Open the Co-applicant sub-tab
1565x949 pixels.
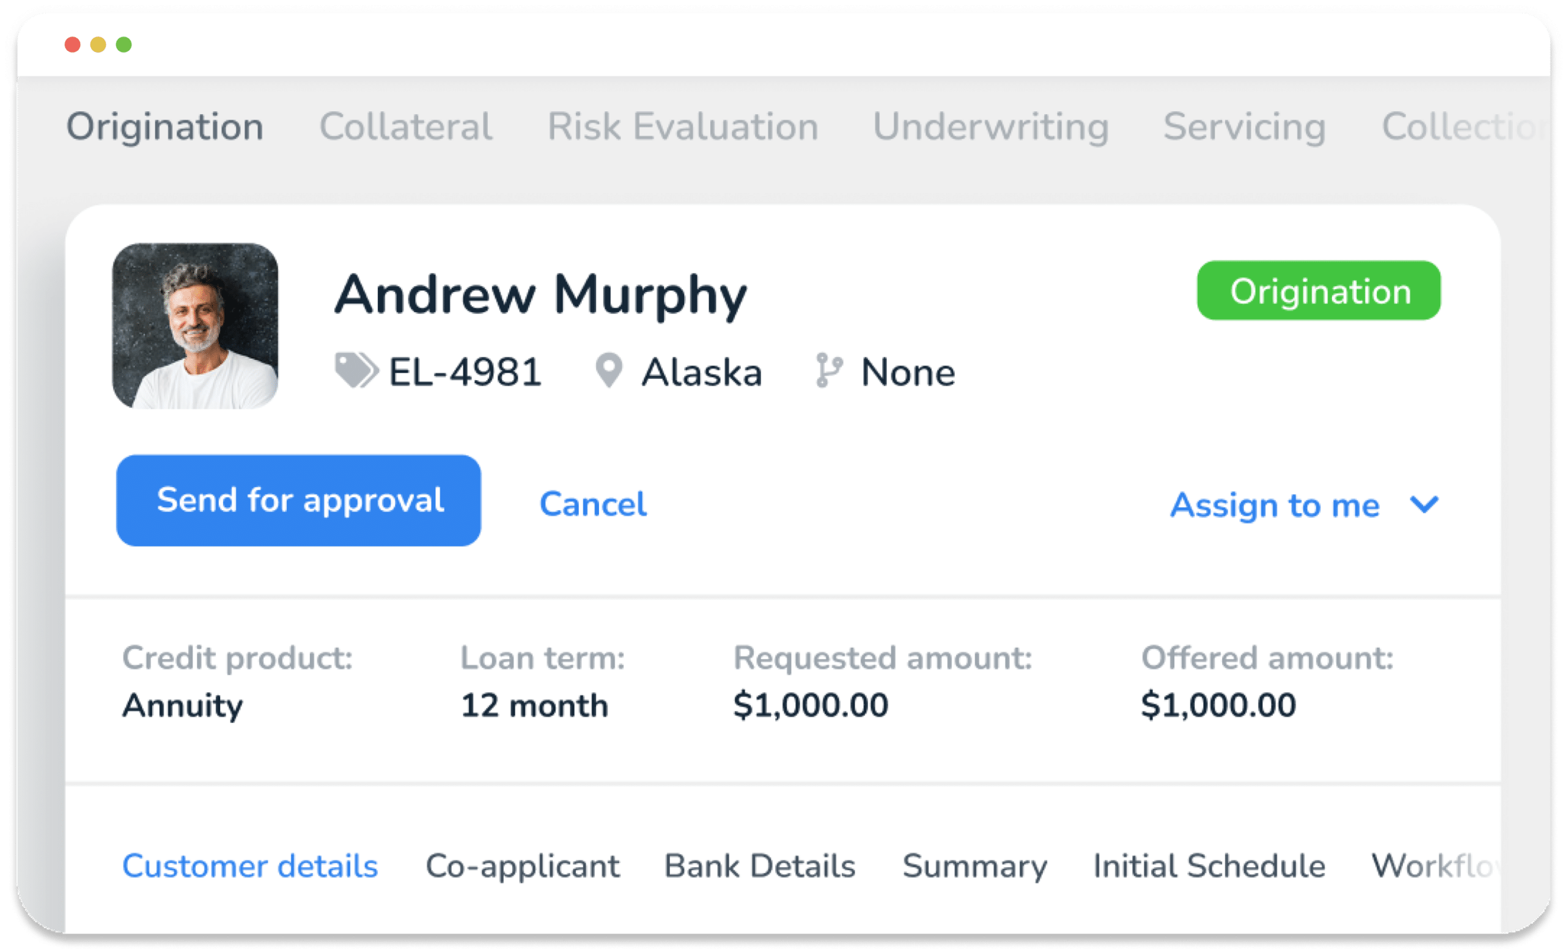(x=522, y=866)
